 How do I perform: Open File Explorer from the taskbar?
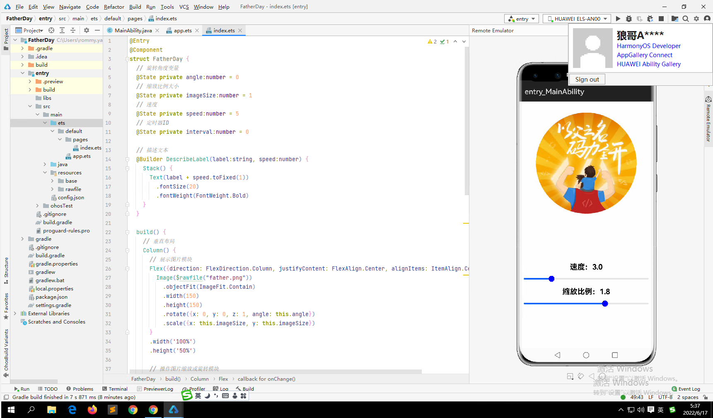51,410
